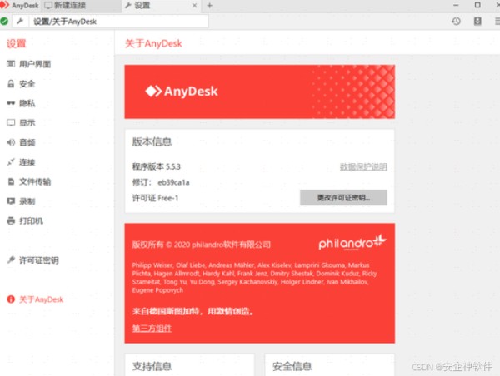Click the revision value eb39ca1a
Viewport: 500px width, 376px height.
173,182
